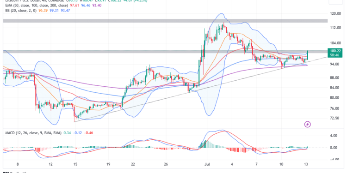The width and height of the screenshot is (347, 173).
Task: Click the date axis label 19
Action: point(108,164)
